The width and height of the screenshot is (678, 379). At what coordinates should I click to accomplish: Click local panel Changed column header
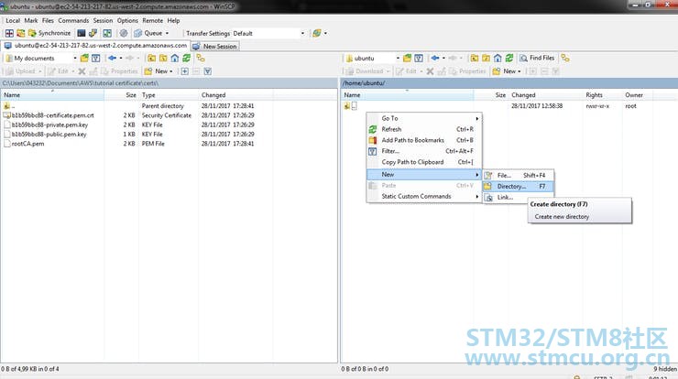pos(235,95)
